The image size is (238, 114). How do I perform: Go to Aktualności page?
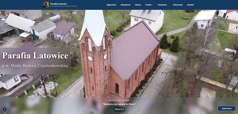[125, 5]
